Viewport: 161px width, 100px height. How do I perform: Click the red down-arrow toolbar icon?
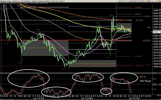click(x=143, y=1)
